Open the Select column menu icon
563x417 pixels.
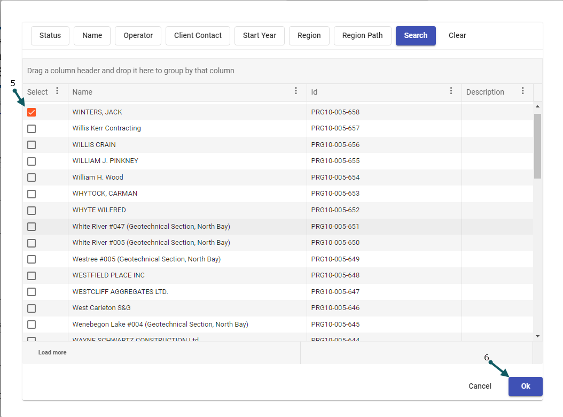pyautogui.click(x=57, y=91)
